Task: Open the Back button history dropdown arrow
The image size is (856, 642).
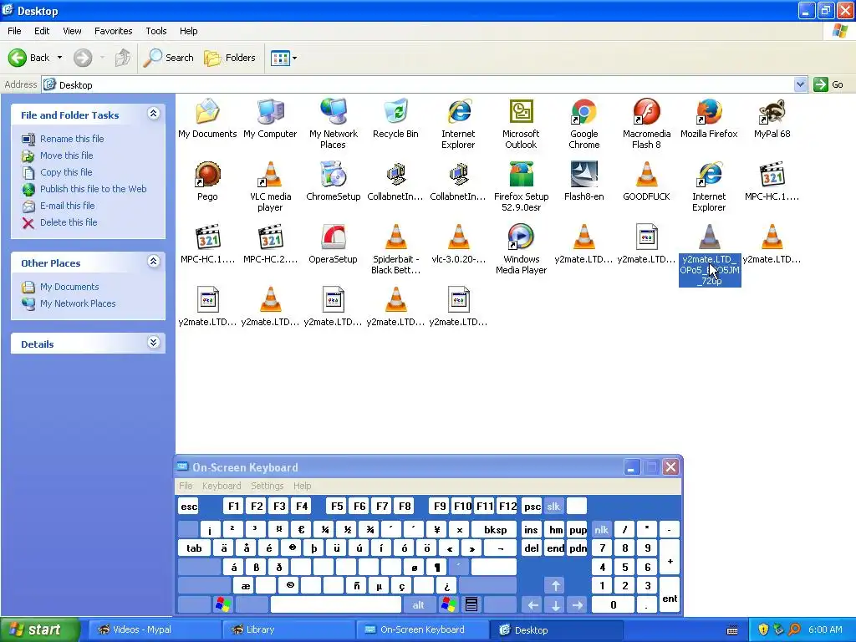Action: point(59,58)
